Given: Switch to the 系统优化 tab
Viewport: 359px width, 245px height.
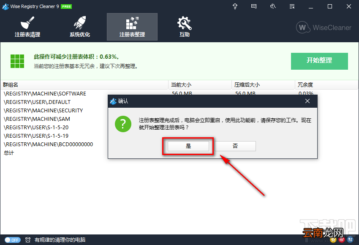Looking at the screenshot, I should (x=80, y=27).
